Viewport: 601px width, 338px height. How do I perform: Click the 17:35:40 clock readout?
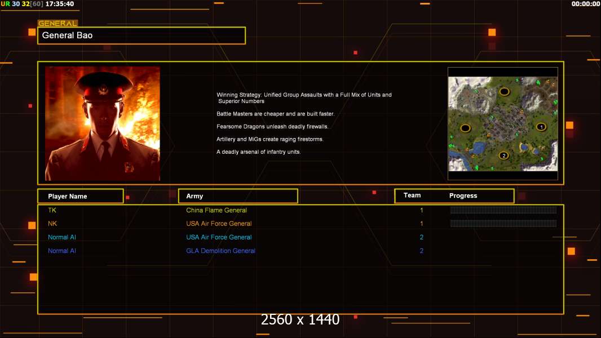click(60, 4)
